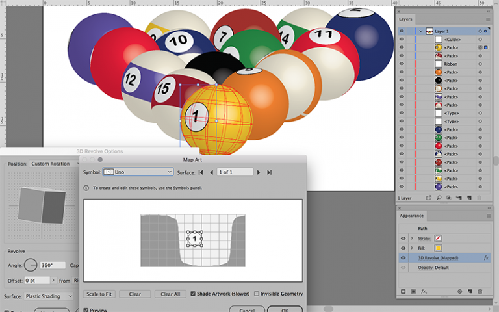Click the Scale to Fit button
This screenshot has width=499, height=312.
click(x=99, y=294)
